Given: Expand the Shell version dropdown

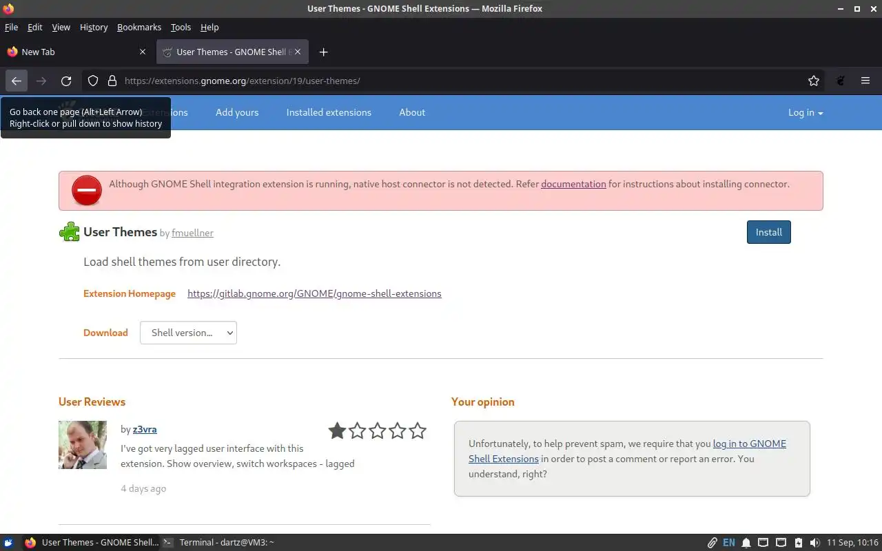Looking at the screenshot, I should click(188, 333).
